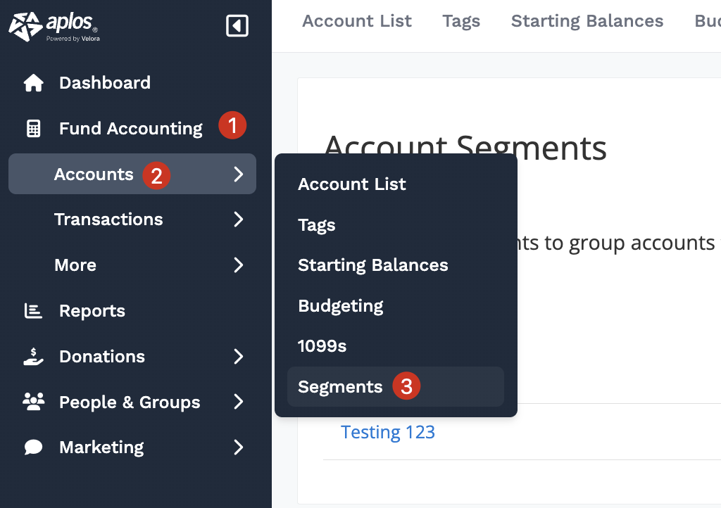
Task: Collapse sidebar with the arrow icon
Action: 237,26
